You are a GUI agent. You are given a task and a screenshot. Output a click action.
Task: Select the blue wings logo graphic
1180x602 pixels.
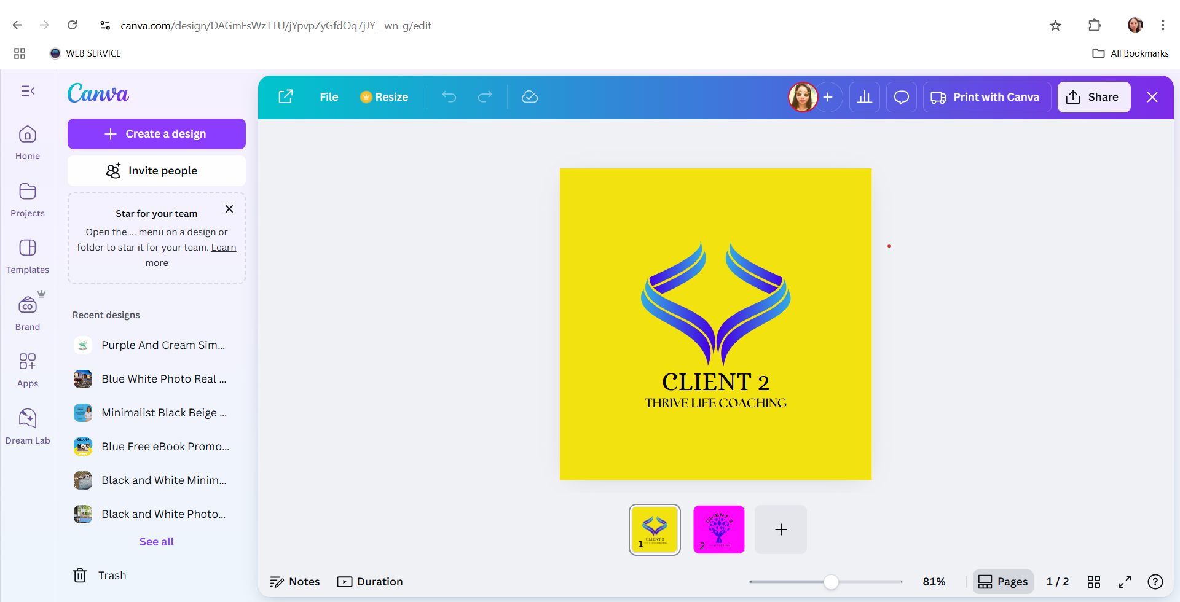tap(716, 303)
